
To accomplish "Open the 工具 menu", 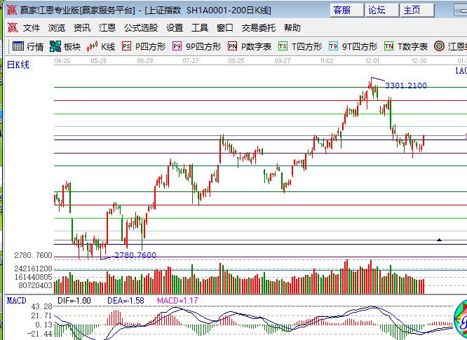I will [x=200, y=28].
